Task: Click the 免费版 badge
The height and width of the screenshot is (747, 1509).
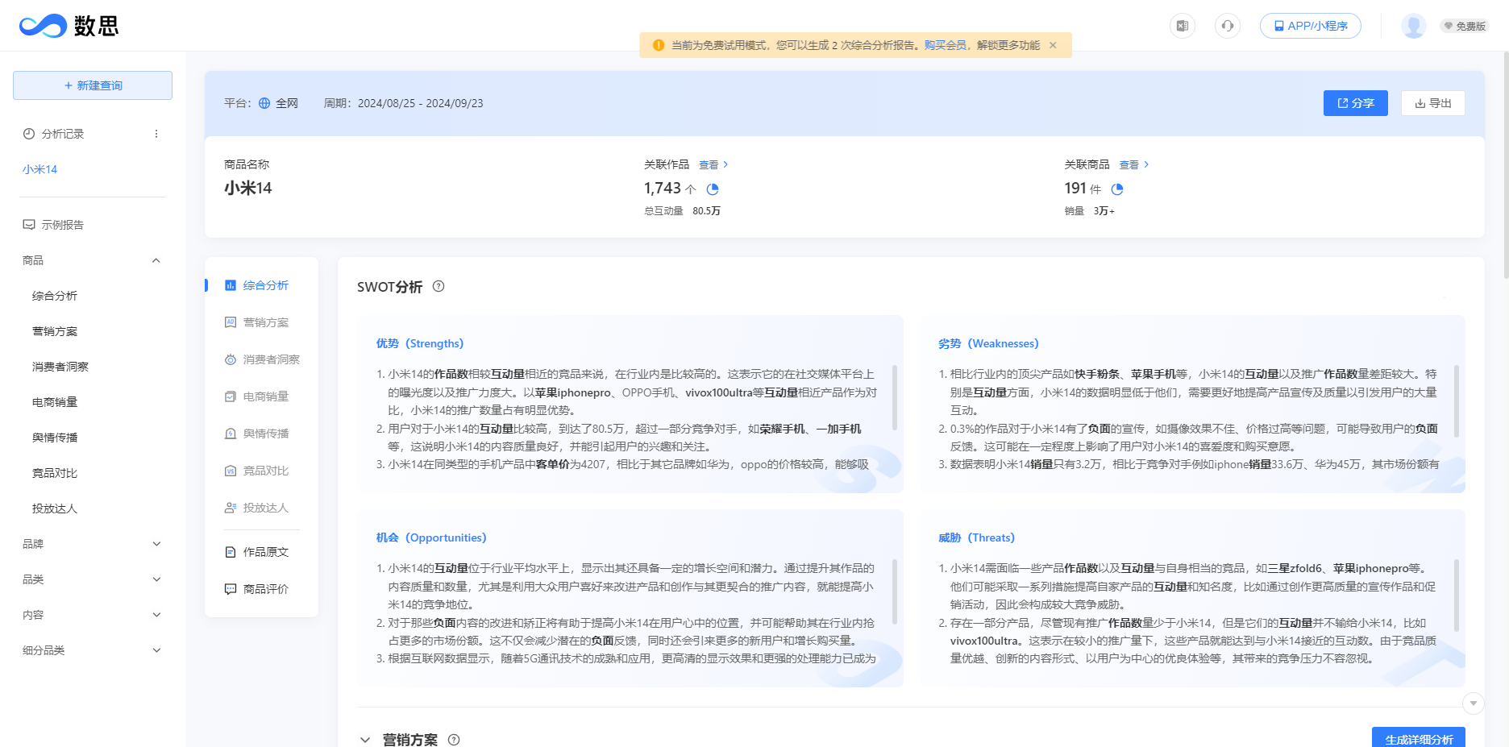Action: point(1465,26)
